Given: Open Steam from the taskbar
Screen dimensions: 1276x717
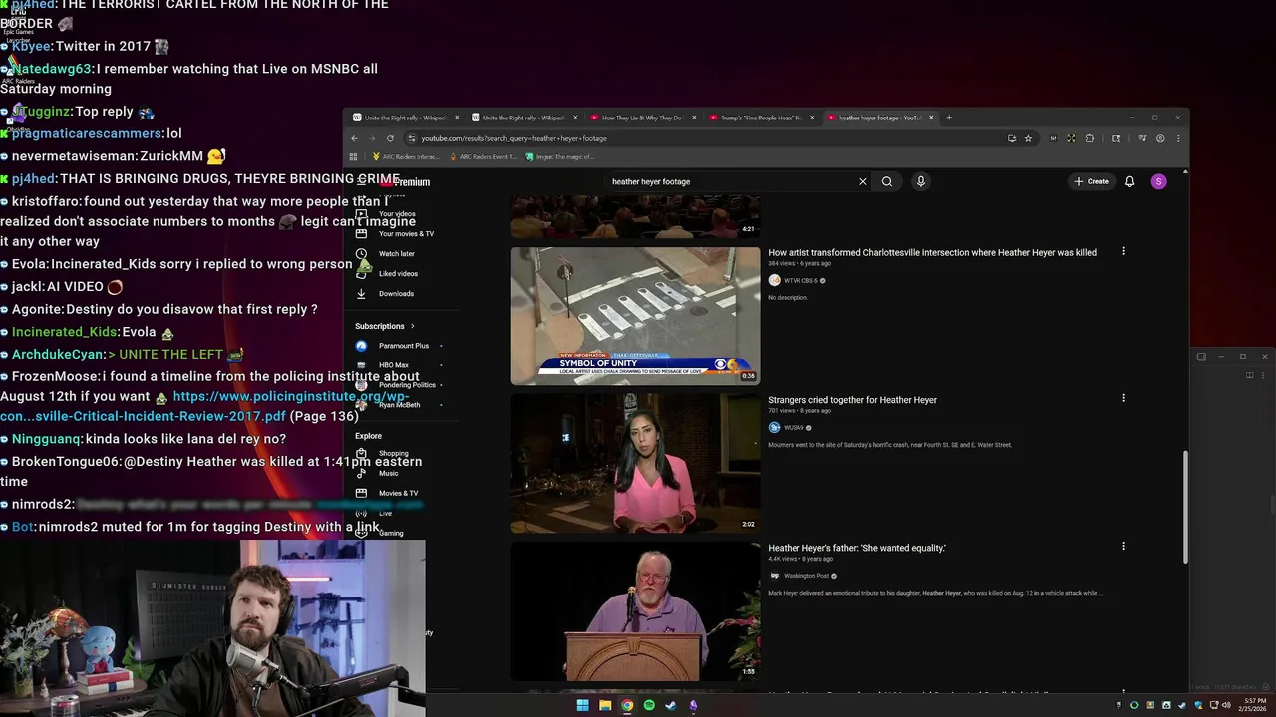Looking at the screenshot, I should (x=671, y=705).
